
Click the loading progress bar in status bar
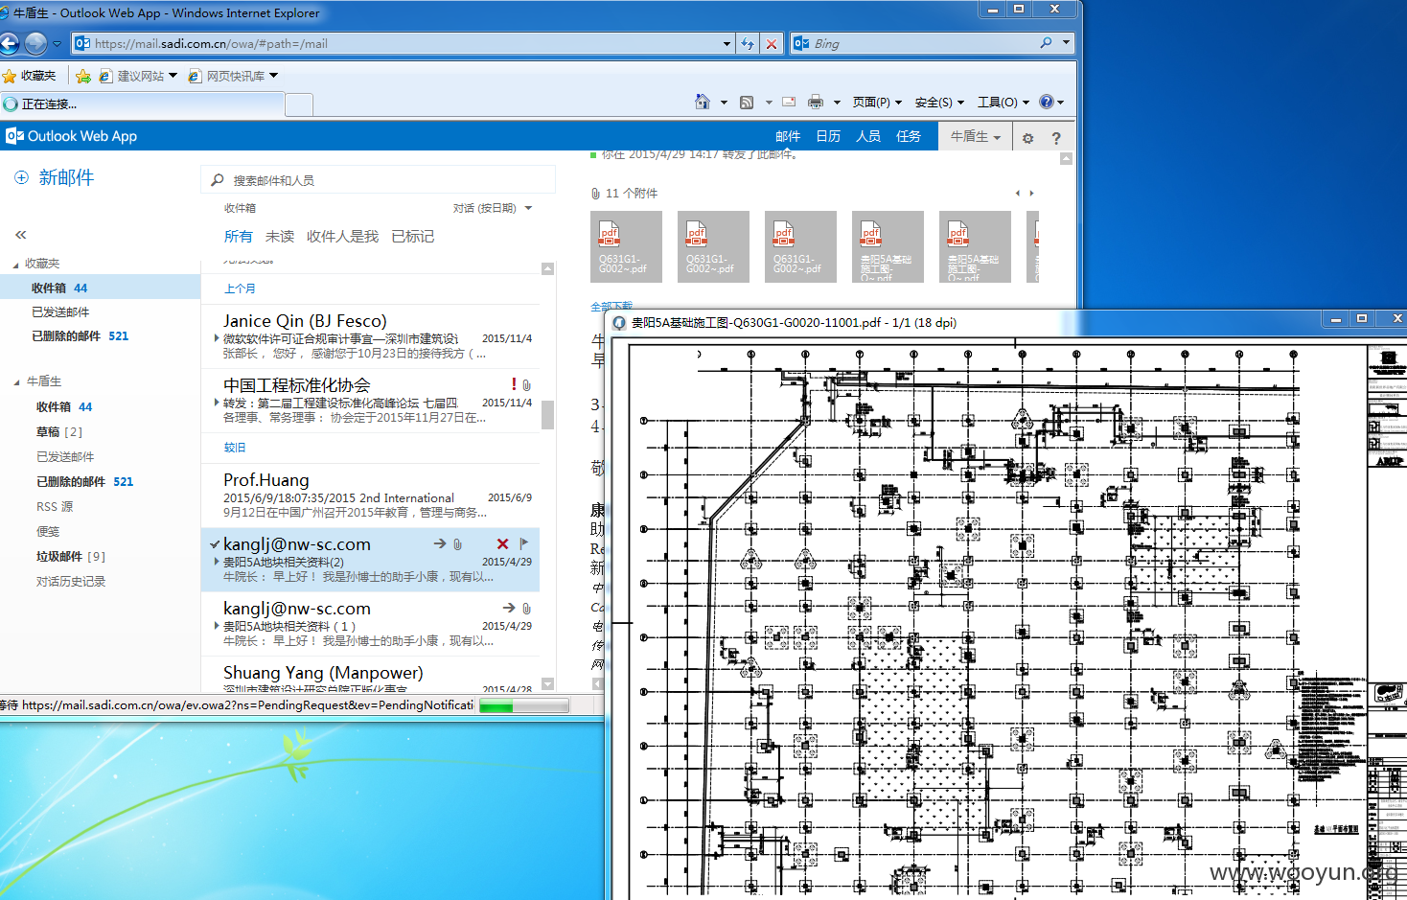pos(523,705)
